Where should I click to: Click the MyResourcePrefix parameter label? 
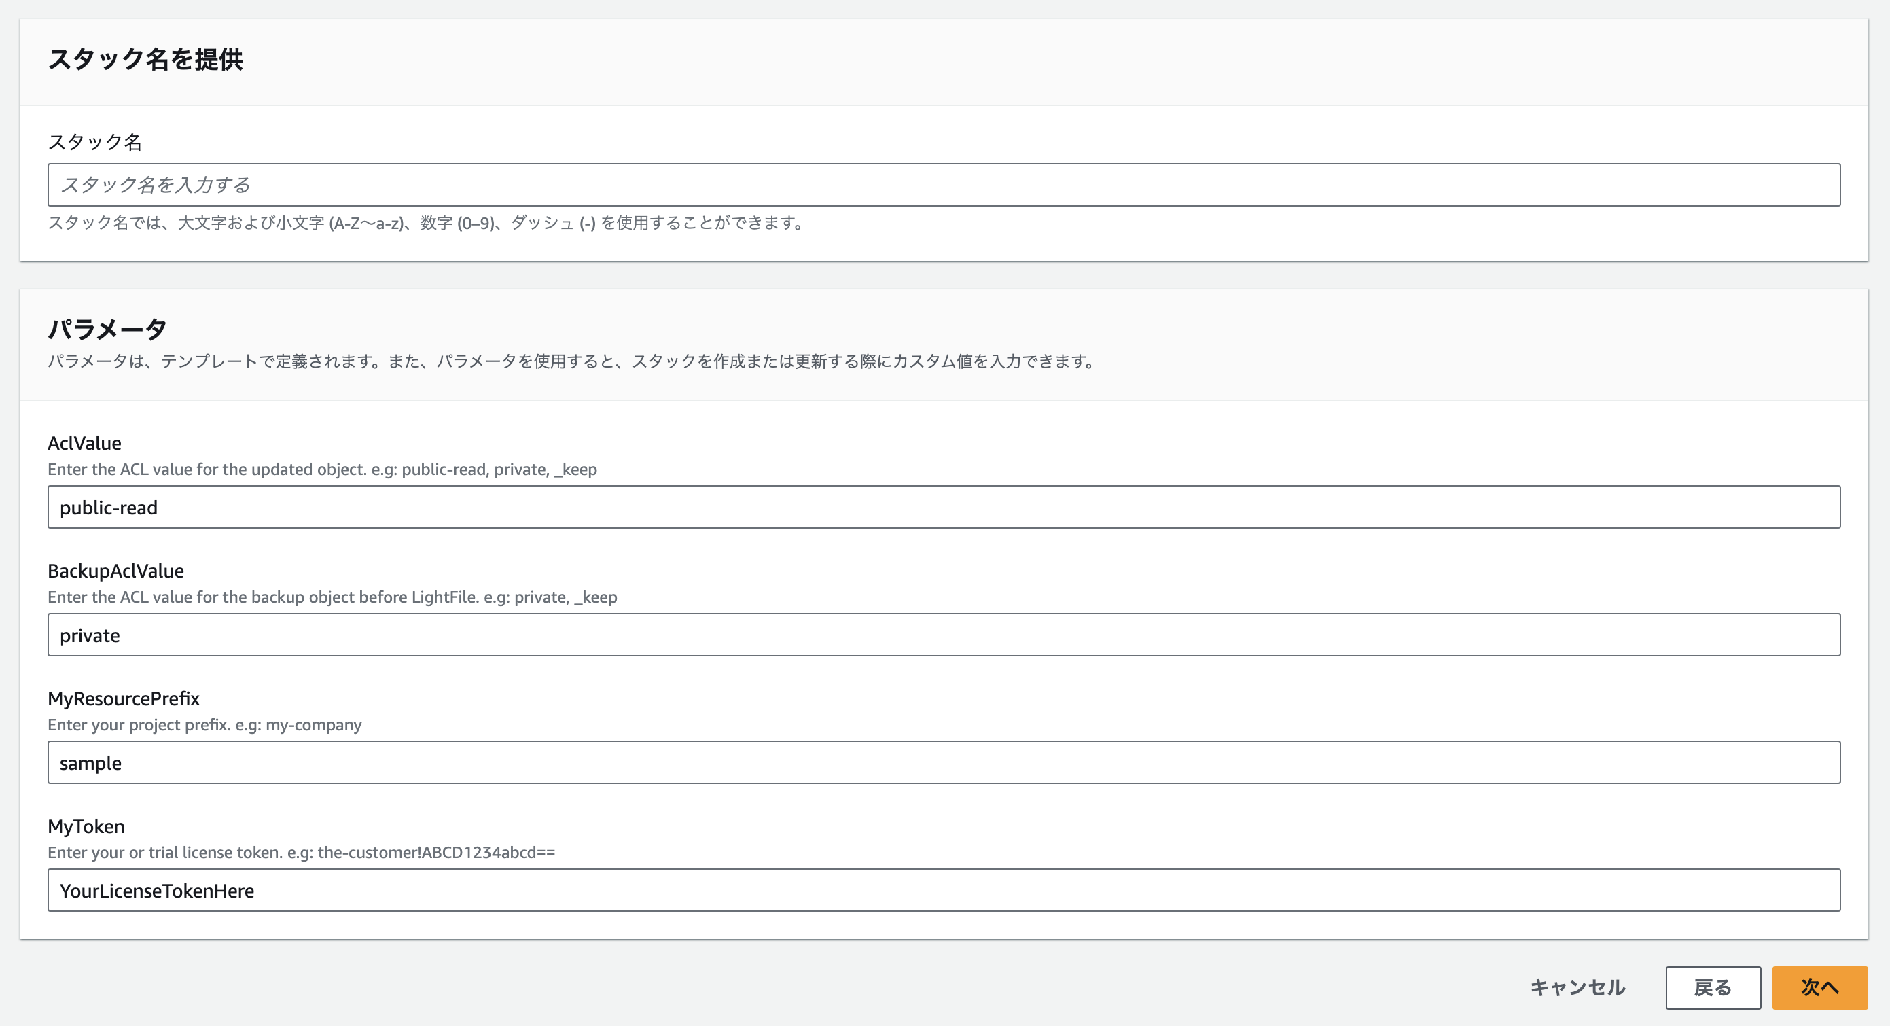(123, 698)
